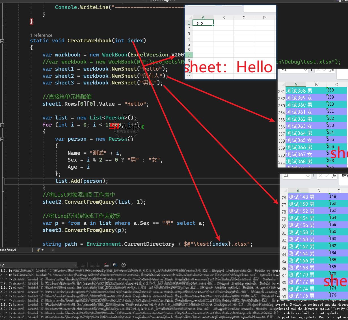Click the code cleanup broom icon

click(x=38, y=250)
